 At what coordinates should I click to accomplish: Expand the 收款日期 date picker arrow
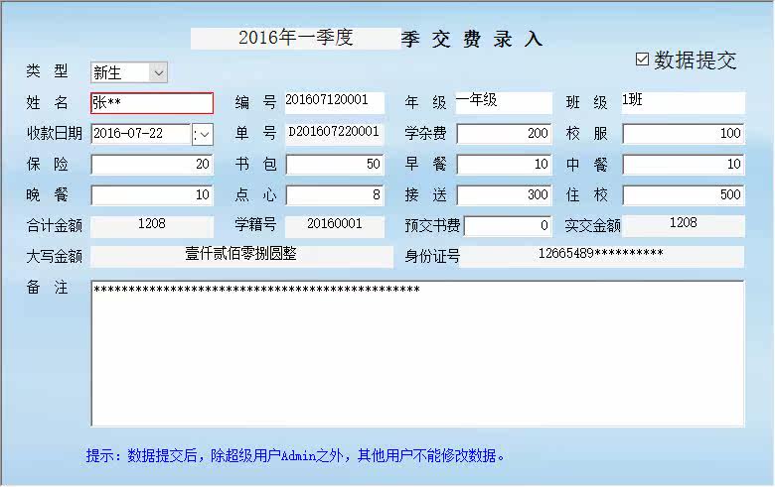point(203,134)
